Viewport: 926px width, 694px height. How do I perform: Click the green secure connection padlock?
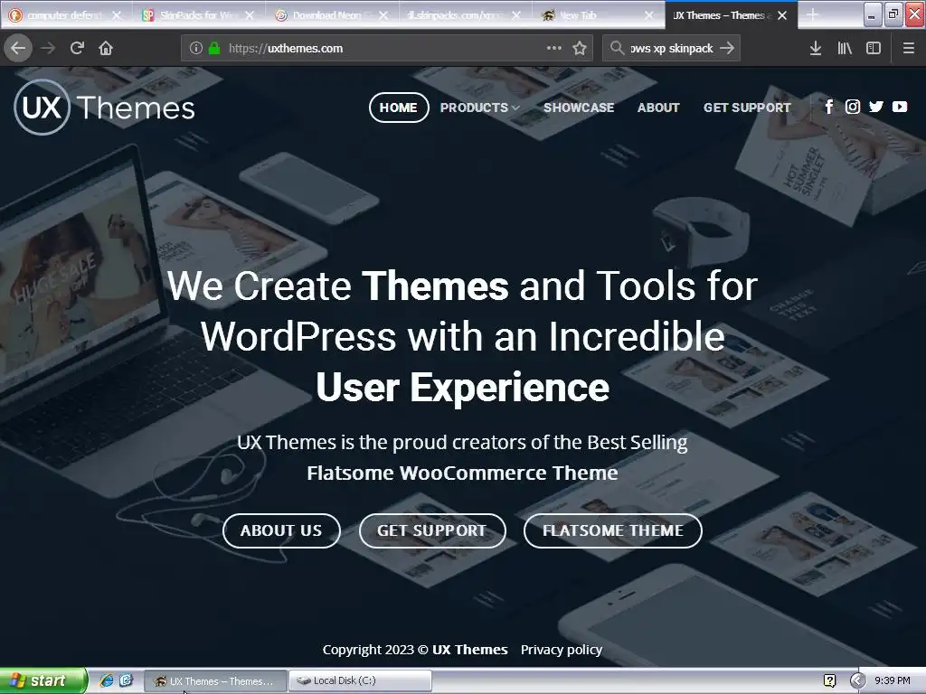[214, 49]
